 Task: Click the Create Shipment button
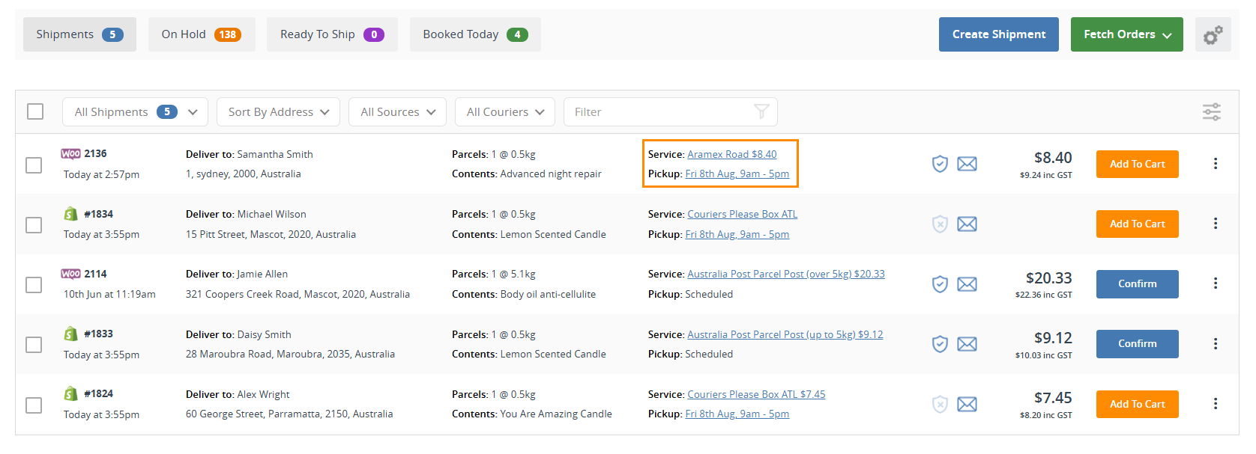(x=998, y=34)
